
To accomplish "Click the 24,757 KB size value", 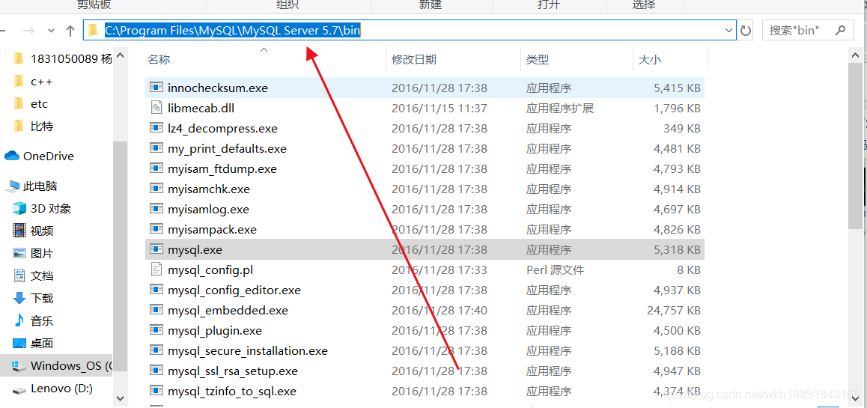I will [x=674, y=311].
